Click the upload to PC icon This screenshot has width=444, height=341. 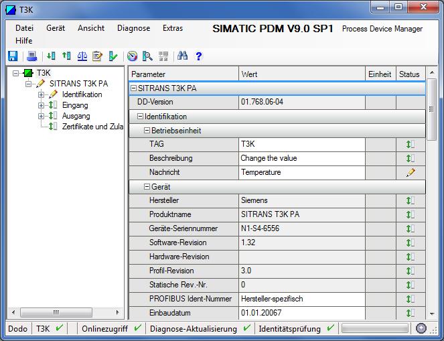pos(66,56)
